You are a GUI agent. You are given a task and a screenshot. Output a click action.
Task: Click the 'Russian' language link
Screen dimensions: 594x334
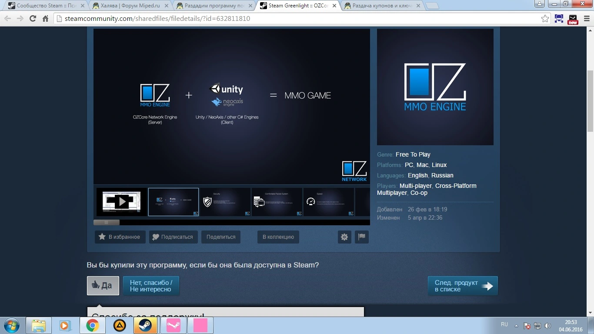(442, 175)
